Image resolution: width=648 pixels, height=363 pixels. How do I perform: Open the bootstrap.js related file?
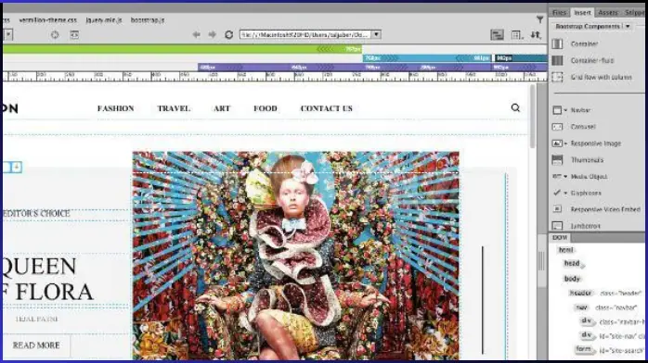pyautogui.click(x=148, y=19)
